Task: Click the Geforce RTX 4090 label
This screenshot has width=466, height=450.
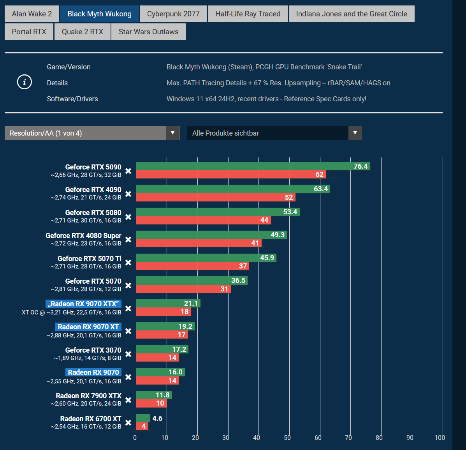Action: click(x=93, y=189)
